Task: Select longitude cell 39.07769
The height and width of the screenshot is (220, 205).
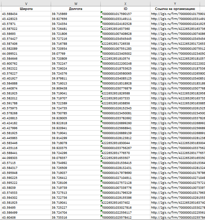Action: (76, 54)
